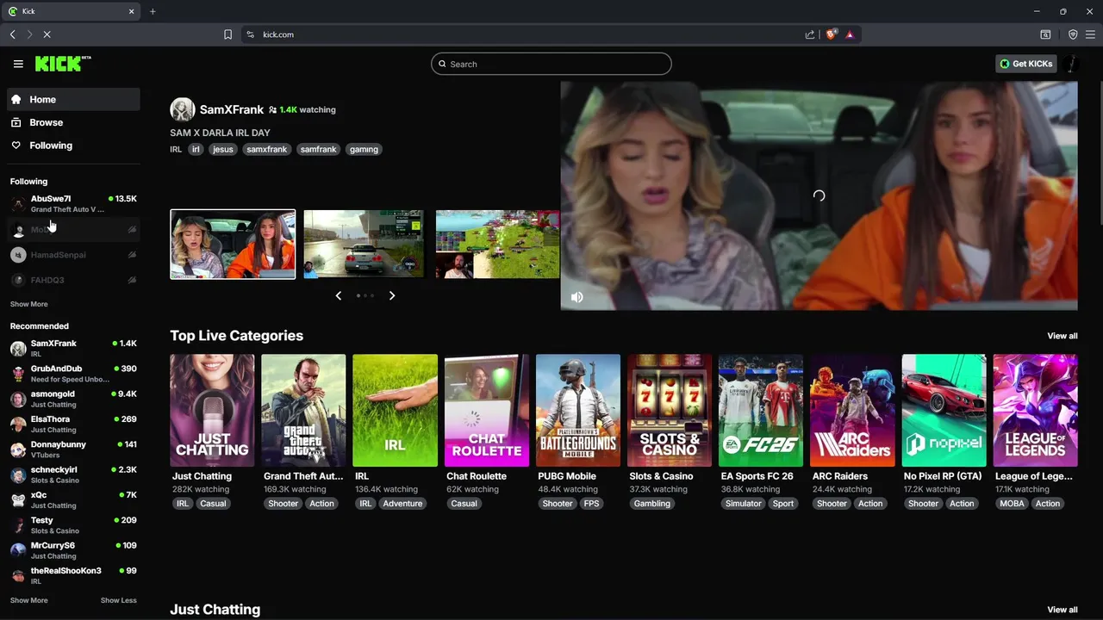1103x620 pixels.
Task: Collapse Recommended list with Show Less
Action: click(x=118, y=600)
